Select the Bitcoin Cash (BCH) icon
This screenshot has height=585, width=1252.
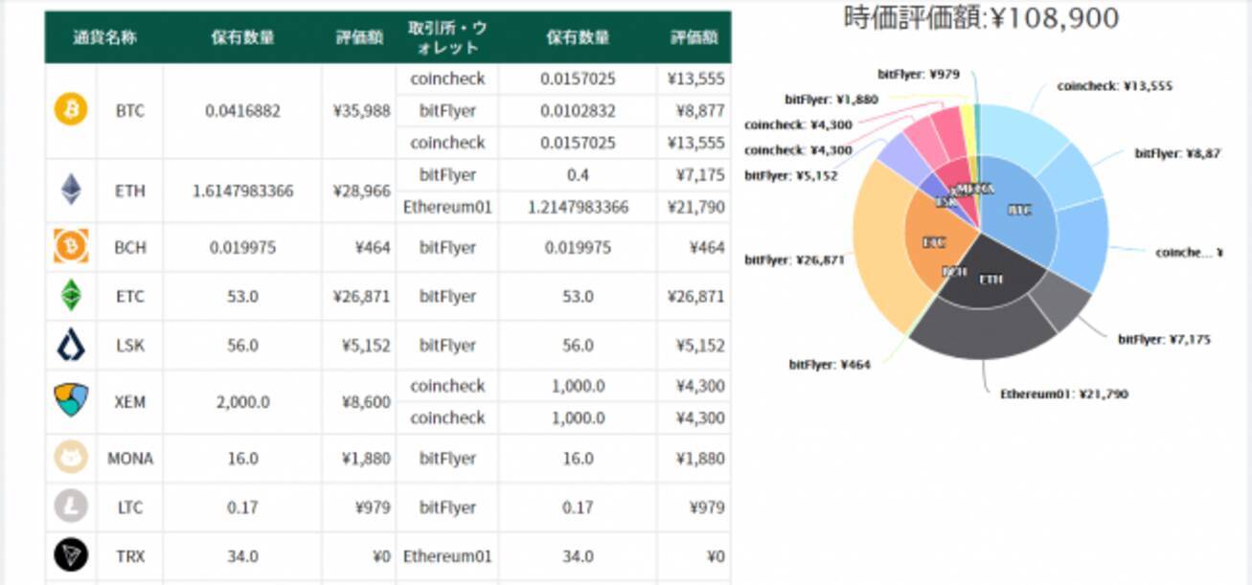[x=69, y=246]
